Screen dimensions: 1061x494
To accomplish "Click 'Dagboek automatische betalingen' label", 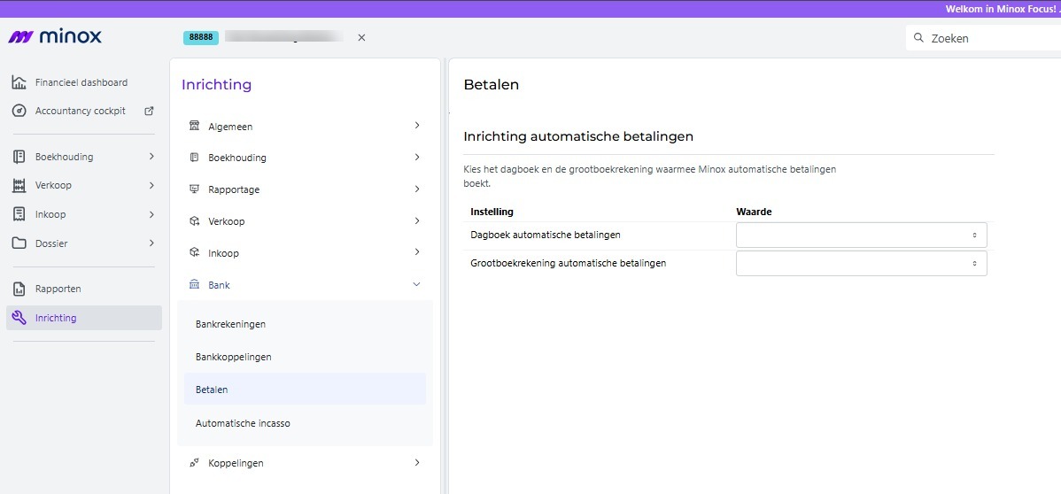I will (546, 235).
